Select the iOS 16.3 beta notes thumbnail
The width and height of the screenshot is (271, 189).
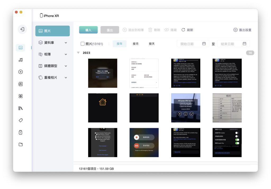[186, 142]
